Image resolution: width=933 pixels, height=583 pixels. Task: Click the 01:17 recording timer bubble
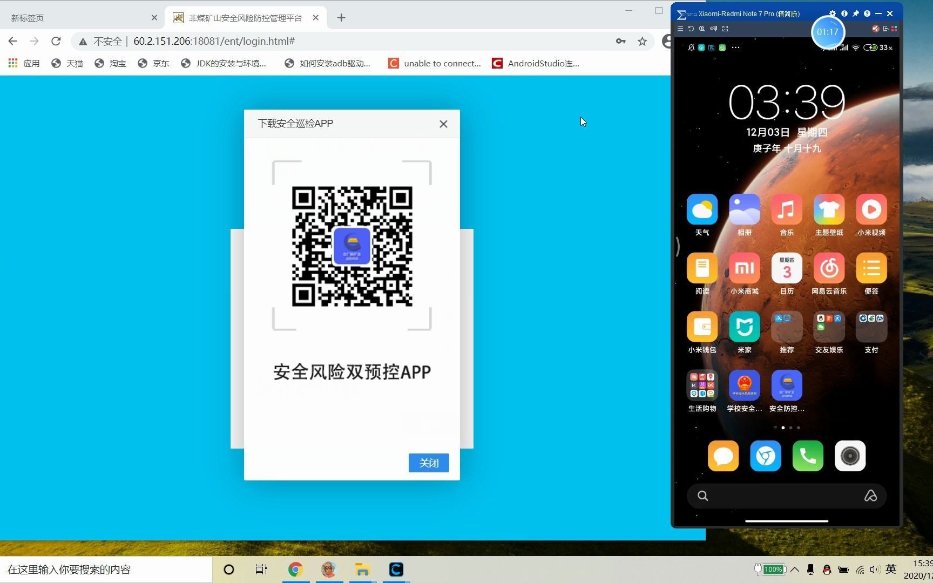click(828, 32)
